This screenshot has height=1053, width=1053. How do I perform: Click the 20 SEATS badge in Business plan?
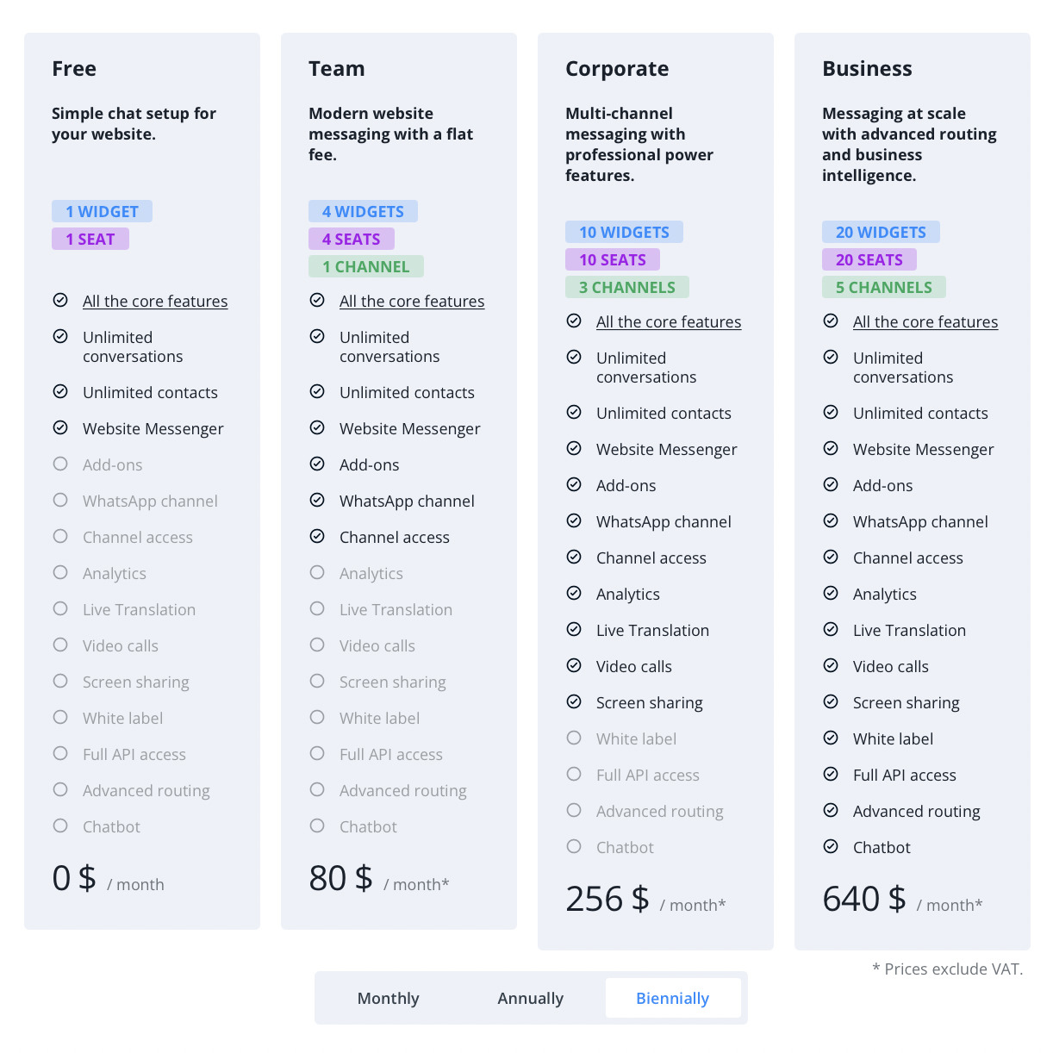click(869, 259)
